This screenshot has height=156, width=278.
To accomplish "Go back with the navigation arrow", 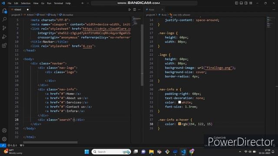I will point(83,3).
